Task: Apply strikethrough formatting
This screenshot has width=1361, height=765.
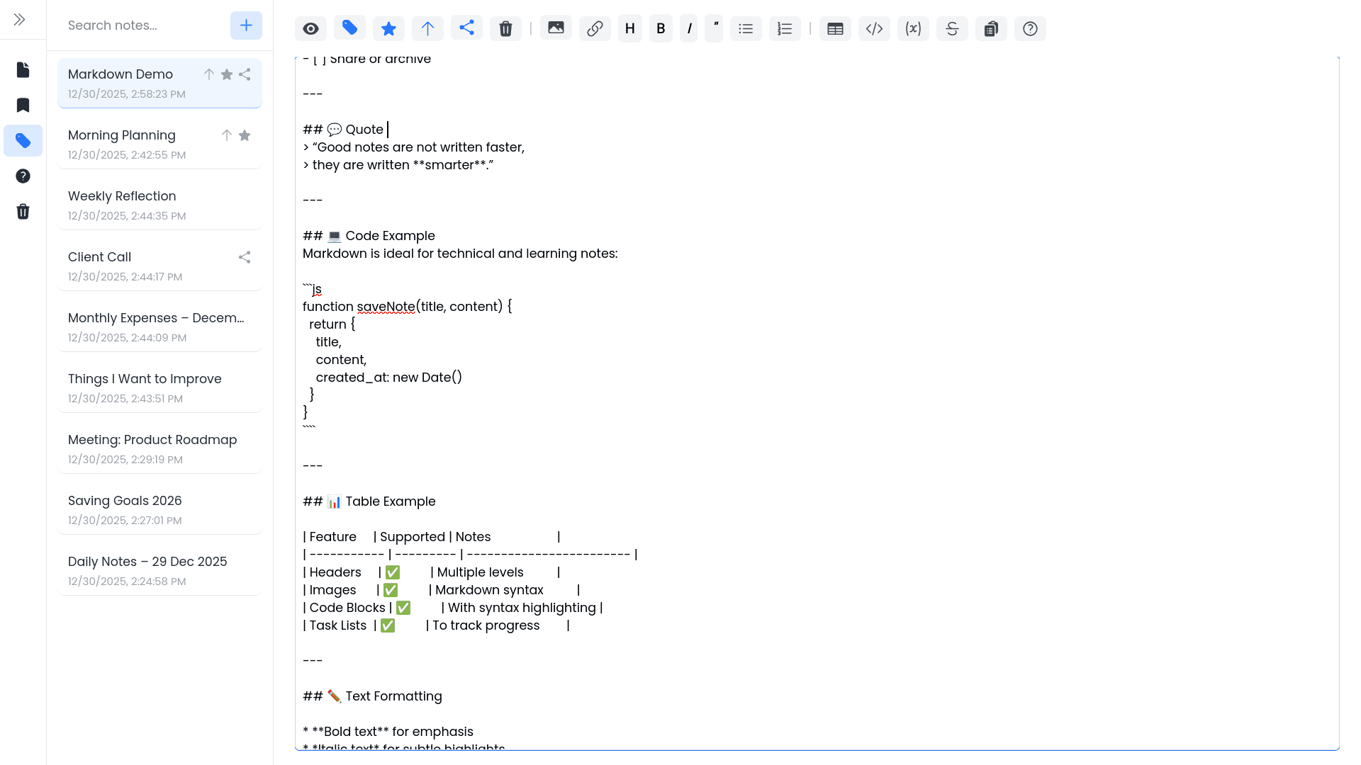Action: click(952, 28)
